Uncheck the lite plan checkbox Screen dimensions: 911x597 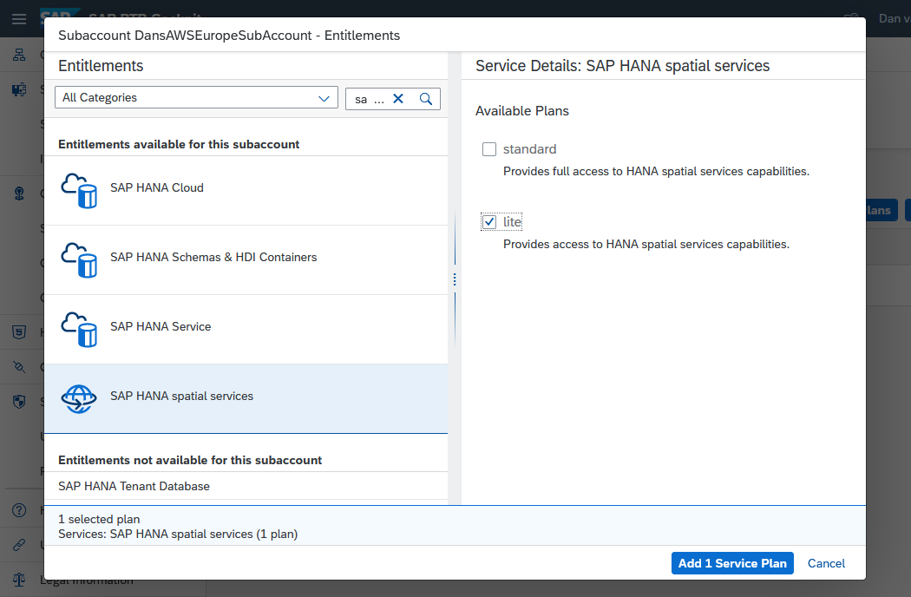489,222
